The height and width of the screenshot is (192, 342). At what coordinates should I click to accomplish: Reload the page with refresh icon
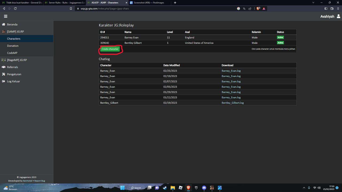point(15,9)
